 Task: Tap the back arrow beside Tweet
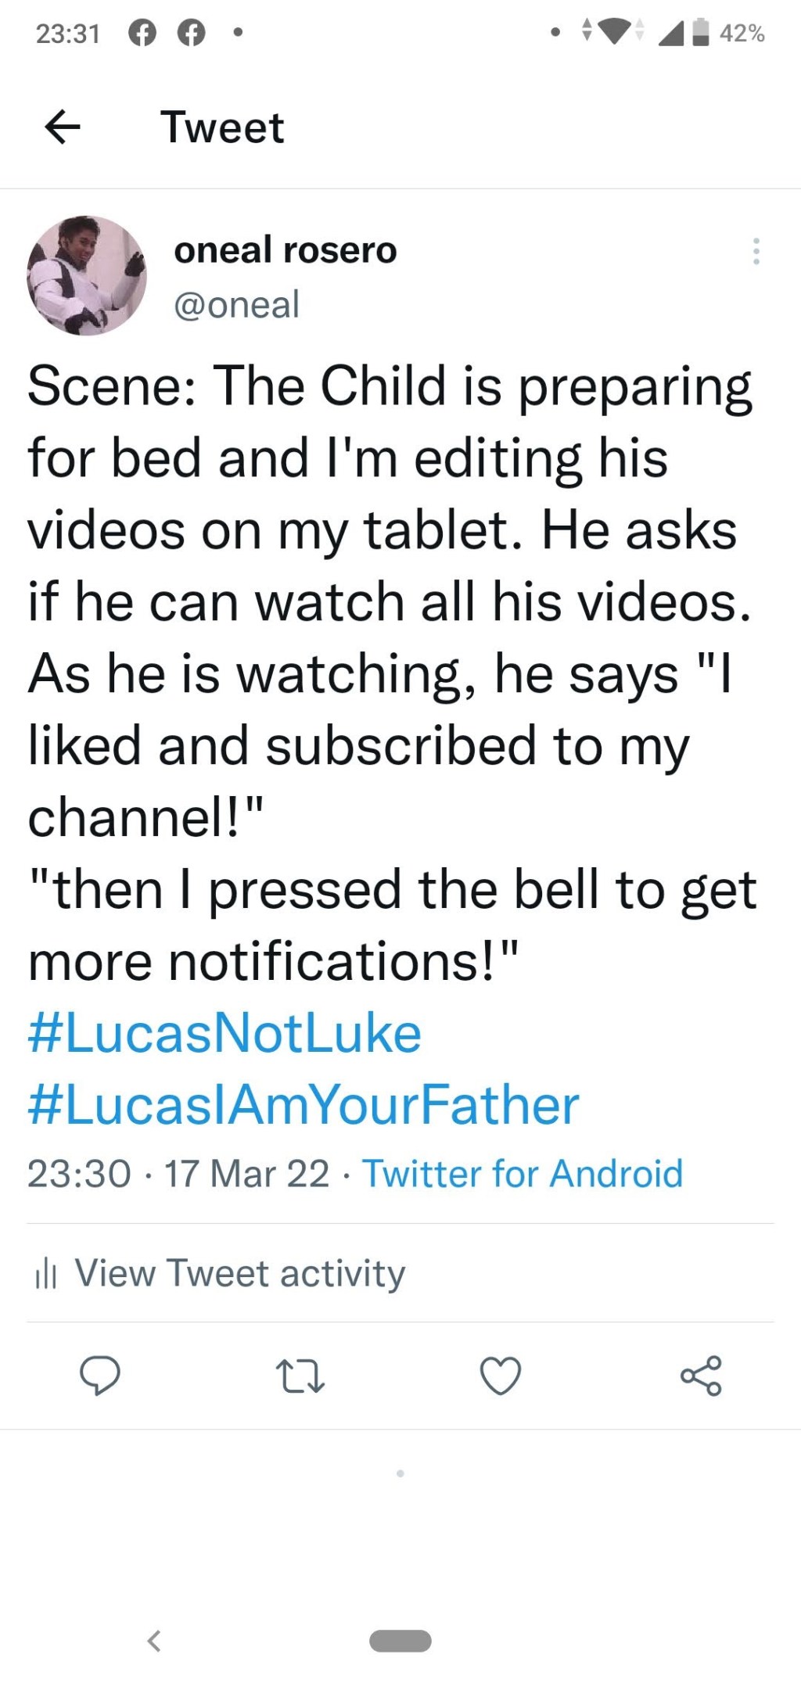pos(63,127)
